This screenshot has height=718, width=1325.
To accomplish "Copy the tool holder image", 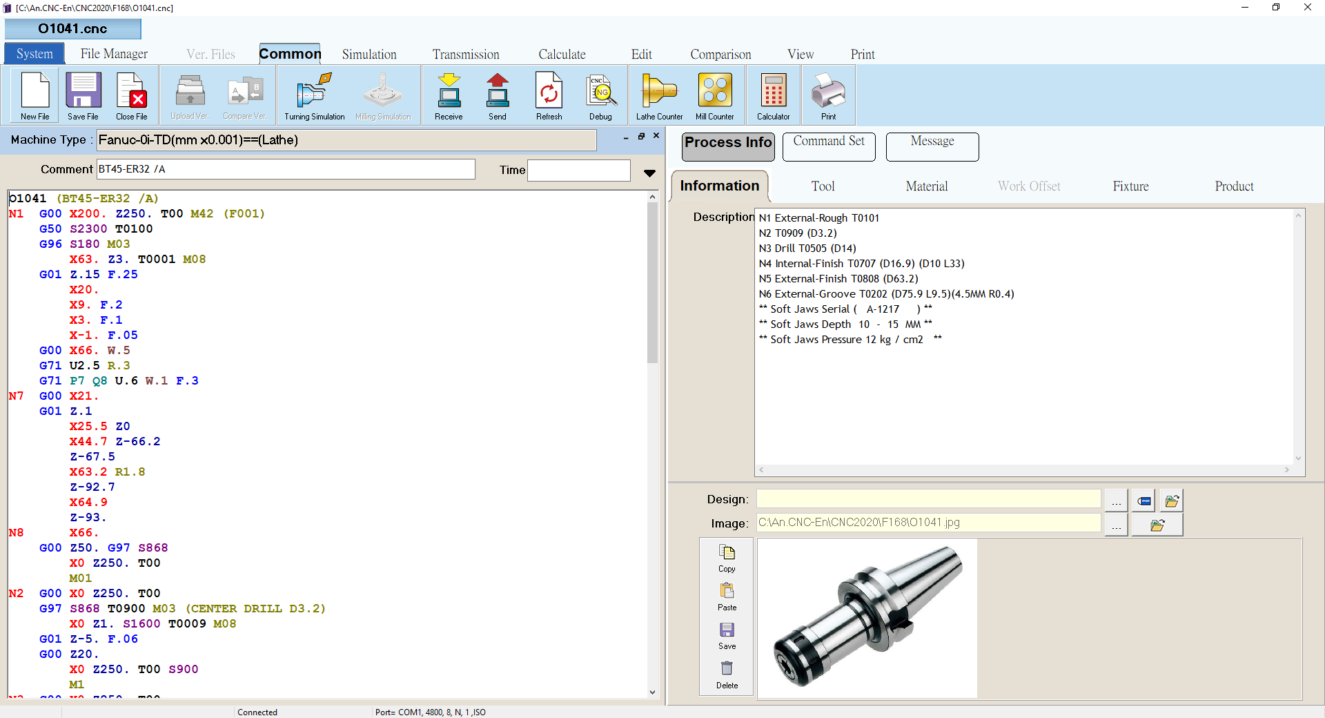I will (727, 559).
